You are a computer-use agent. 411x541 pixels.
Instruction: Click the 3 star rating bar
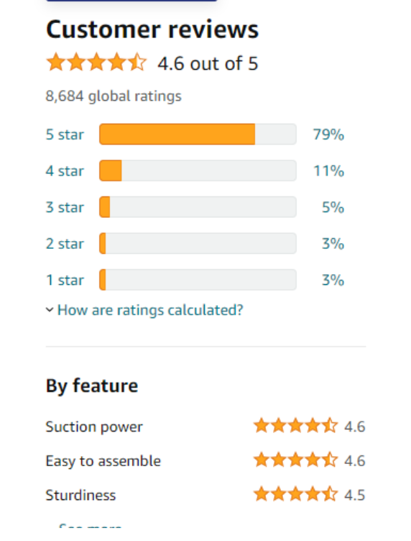click(x=198, y=207)
